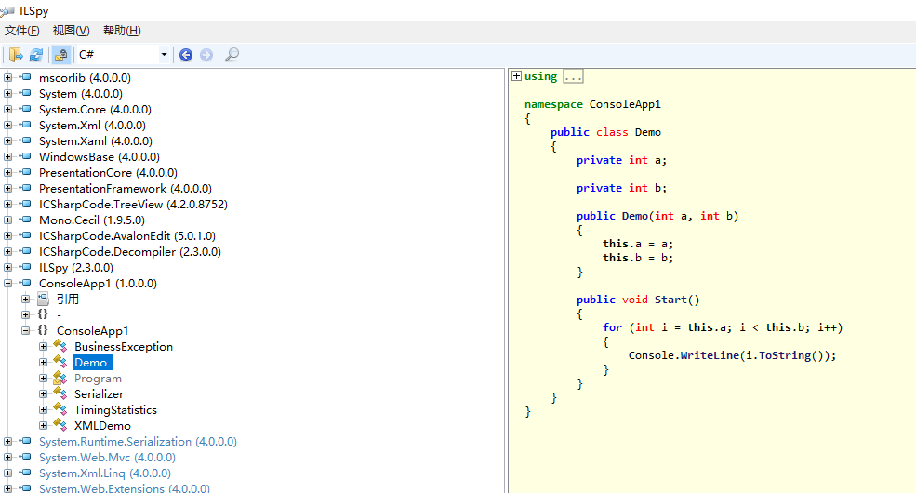This screenshot has width=916, height=493.
Task: Select System.Runtime.Serialization (4.0.0.0) in tree
Action: [x=138, y=442]
